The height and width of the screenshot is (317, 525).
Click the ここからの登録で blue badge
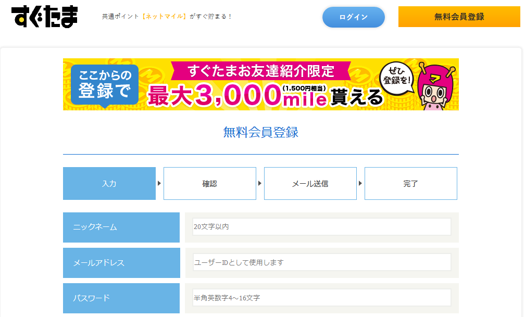(x=105, y=85)
